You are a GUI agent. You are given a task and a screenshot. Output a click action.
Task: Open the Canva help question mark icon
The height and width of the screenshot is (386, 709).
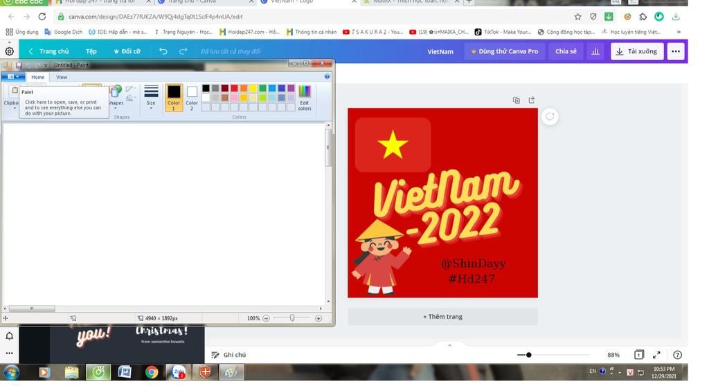(x=677, y=355)
